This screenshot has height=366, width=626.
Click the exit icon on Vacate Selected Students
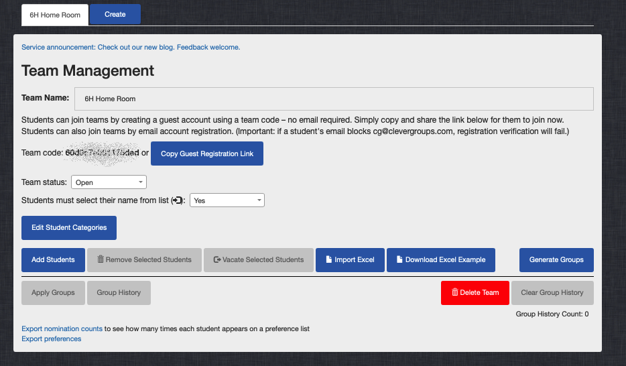click(x=217, y=260)
